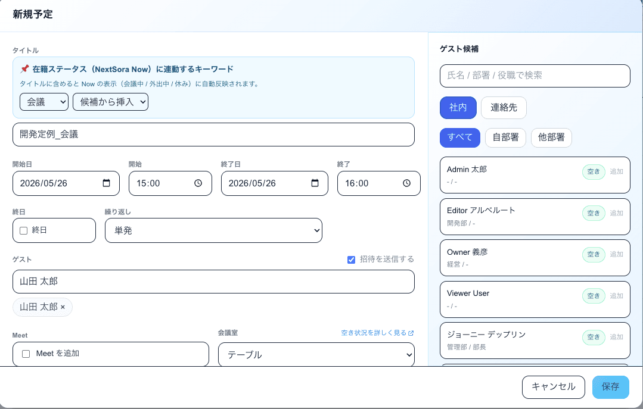Screen dimensions: 643x409
Task: Click the guest input field with 山田 太郎
Action: [x=213, y=282]
